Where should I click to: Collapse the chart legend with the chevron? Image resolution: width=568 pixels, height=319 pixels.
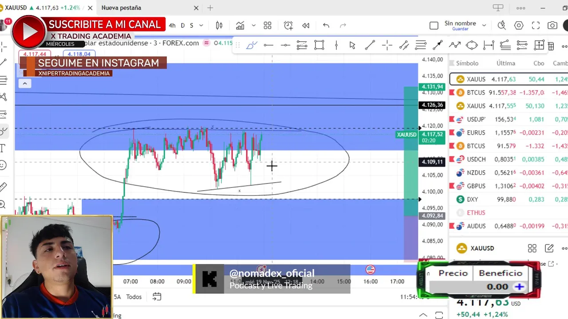pos(25,83)
